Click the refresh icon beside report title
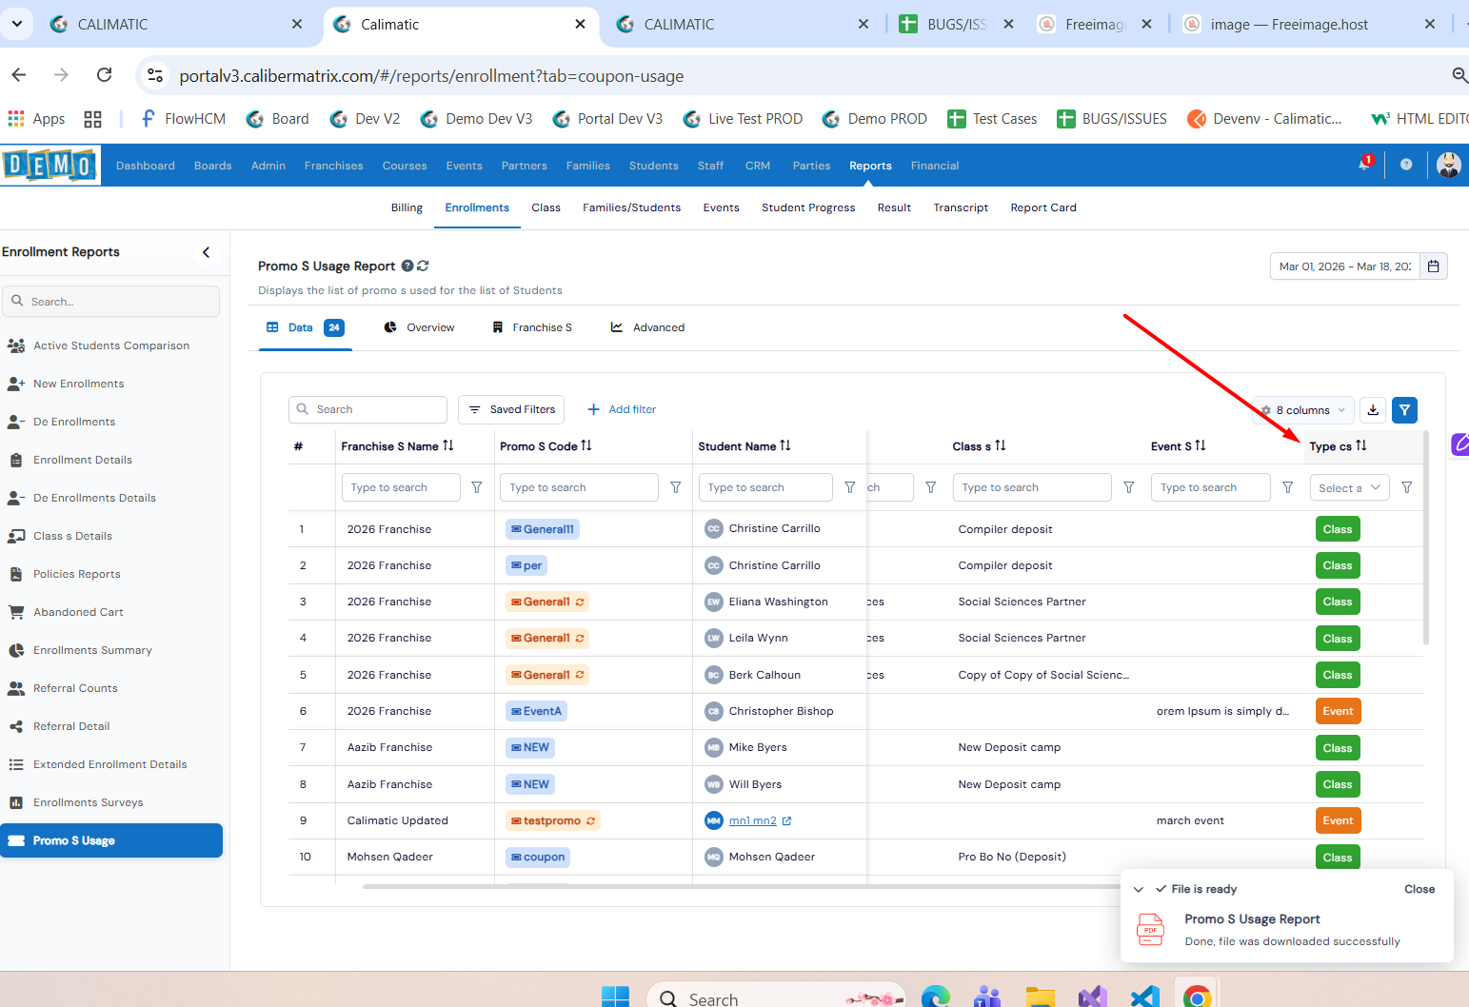This screenshot has width=1469, height=1007. click(x=423, y=267)
